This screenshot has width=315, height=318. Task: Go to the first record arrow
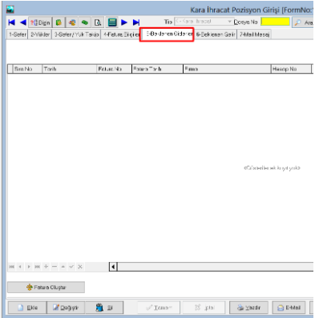11,22
